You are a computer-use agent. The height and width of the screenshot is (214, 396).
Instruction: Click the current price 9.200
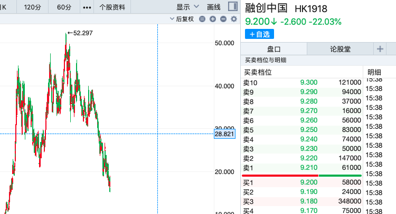point(258,22)
